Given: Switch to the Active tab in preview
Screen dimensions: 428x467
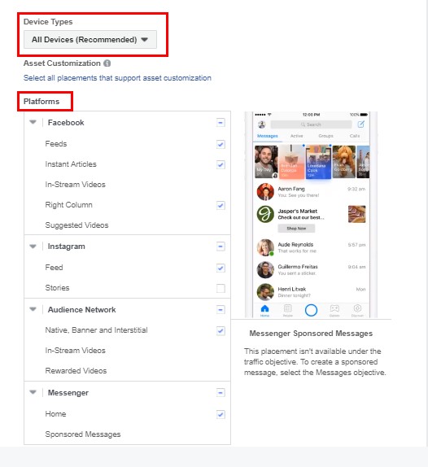Looking at the screenshot, I should coord(297,136).
